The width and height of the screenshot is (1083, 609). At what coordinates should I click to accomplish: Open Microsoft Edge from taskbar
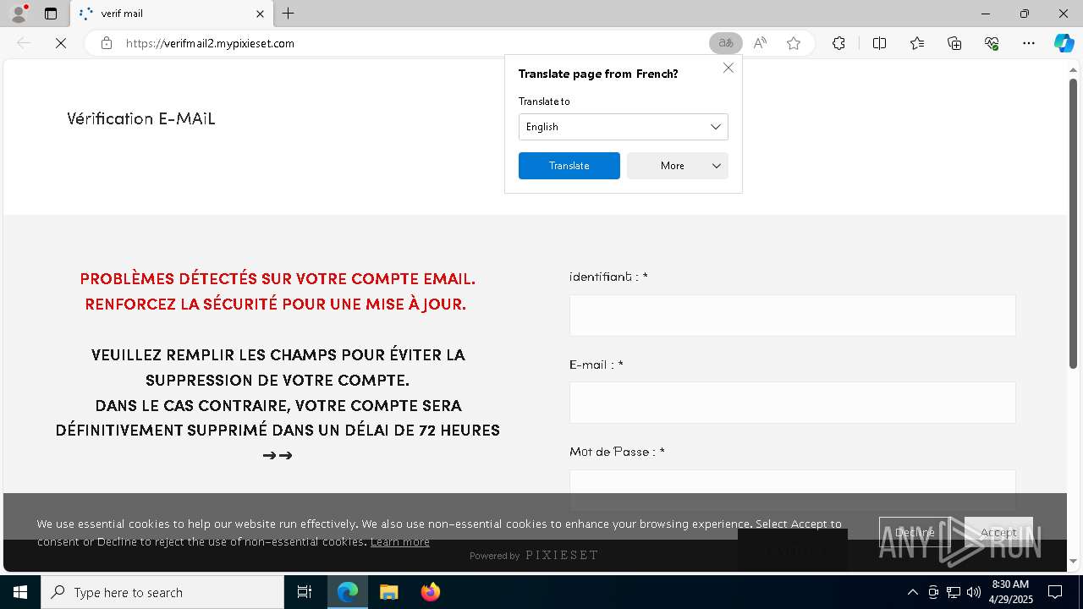tap(348, 592)
